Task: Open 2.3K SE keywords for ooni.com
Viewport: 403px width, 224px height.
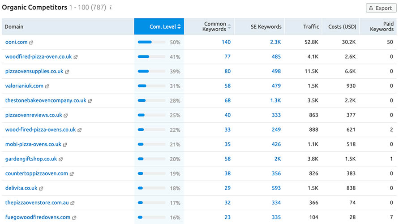Action: [275, 42]
